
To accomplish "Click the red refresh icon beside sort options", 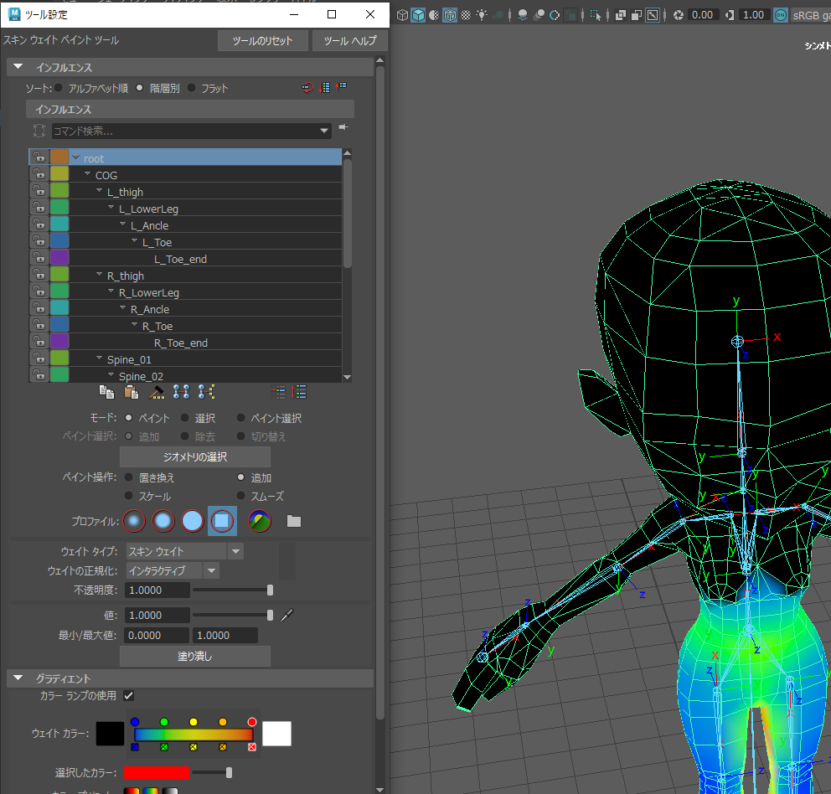I will tap(307, 87).
